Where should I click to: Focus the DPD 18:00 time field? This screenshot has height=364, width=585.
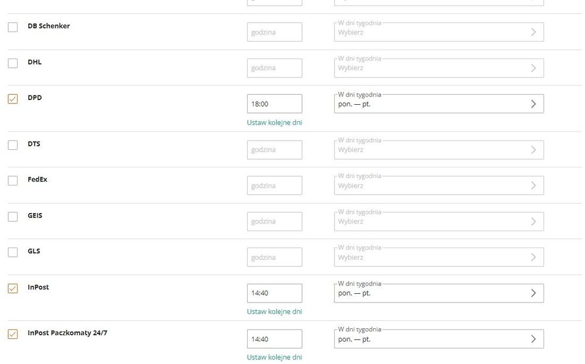274,104
